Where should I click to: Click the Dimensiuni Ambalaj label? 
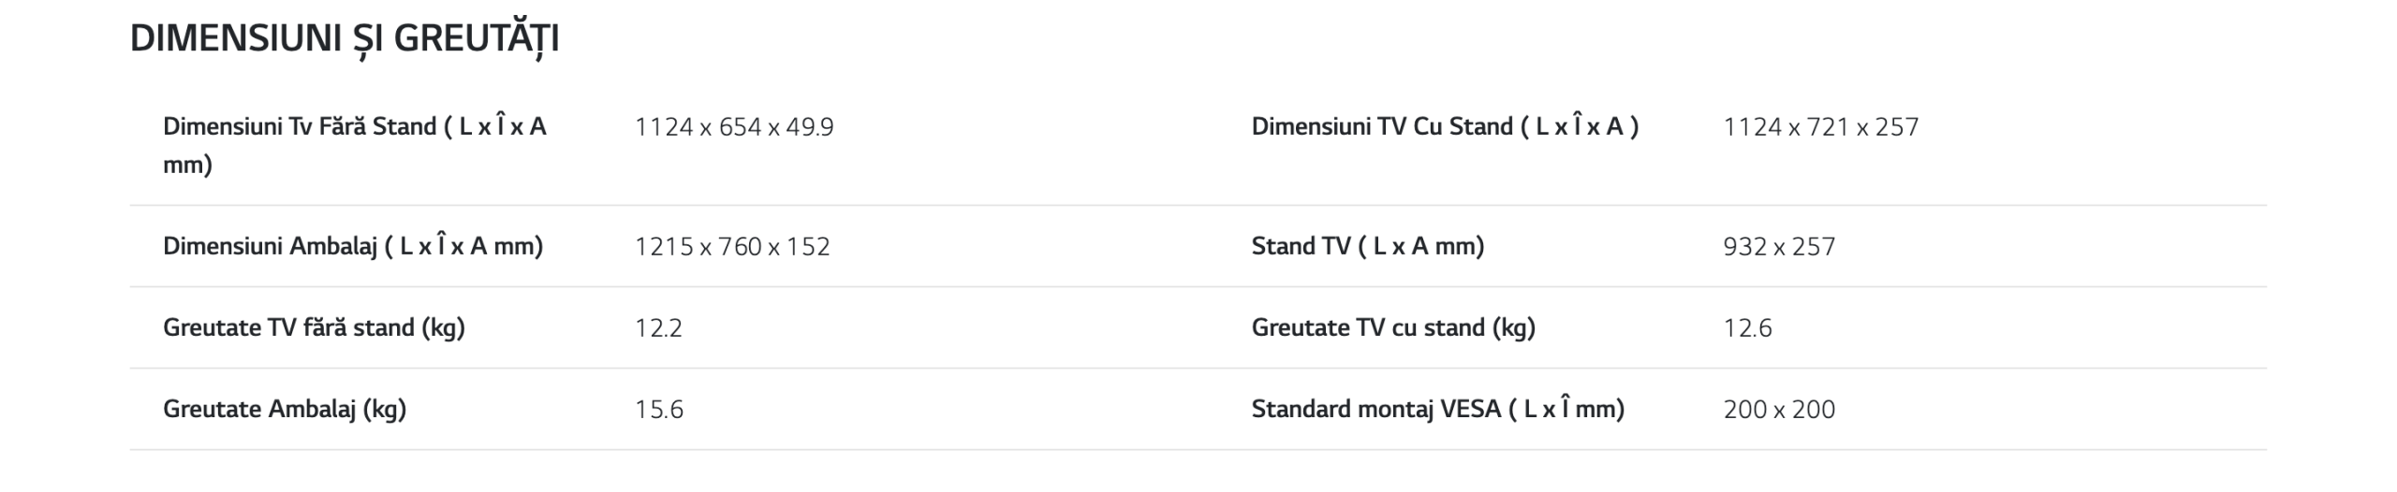point(352,246)
